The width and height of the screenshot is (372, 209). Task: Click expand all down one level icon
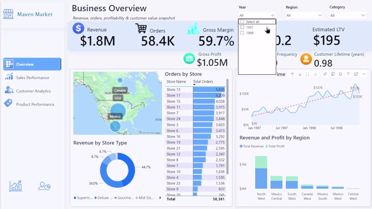coord(315,74)
